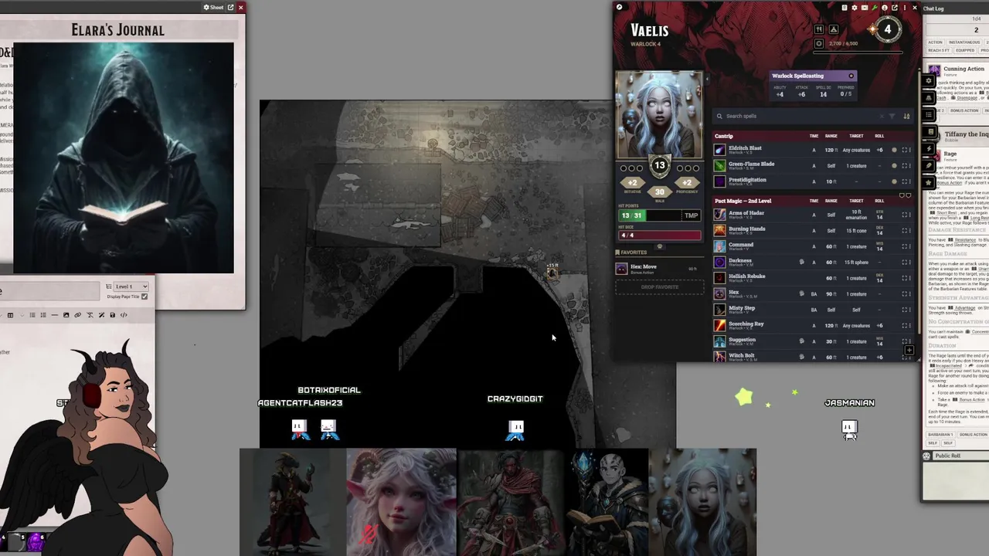989x556 pixels.
Task: Insert bullet list in journal editor
Action: 32,315
